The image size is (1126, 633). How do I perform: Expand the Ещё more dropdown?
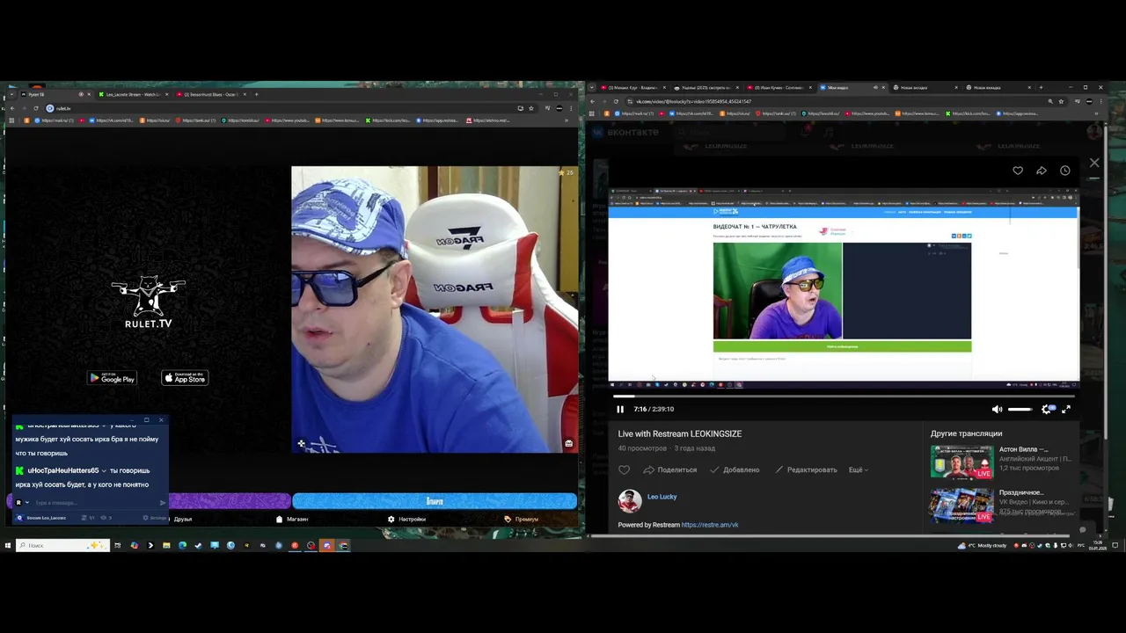[859, 469]
